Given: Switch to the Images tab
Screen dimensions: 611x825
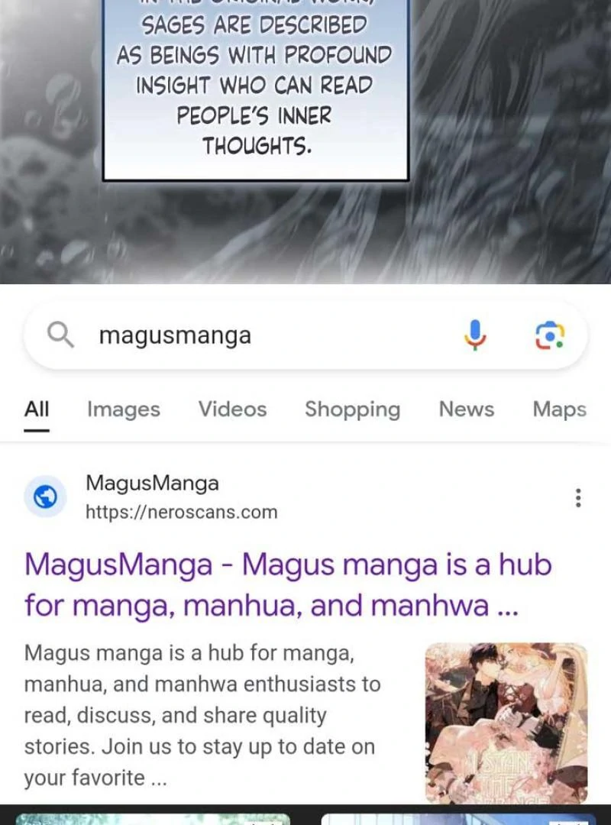Looking at the screenshot, I should (x=124, y=409).
